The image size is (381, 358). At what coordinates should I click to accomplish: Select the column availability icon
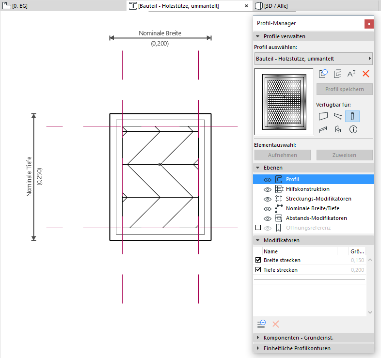pos(352,116)
